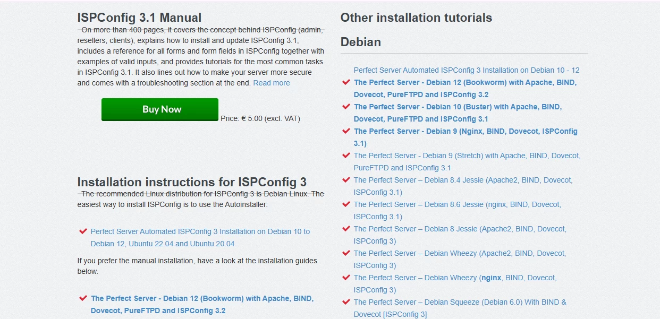Open the Debian 8 Jessie Apache2 tutorial
This screenshot has width=660, height=319.
tap(460, 235)
